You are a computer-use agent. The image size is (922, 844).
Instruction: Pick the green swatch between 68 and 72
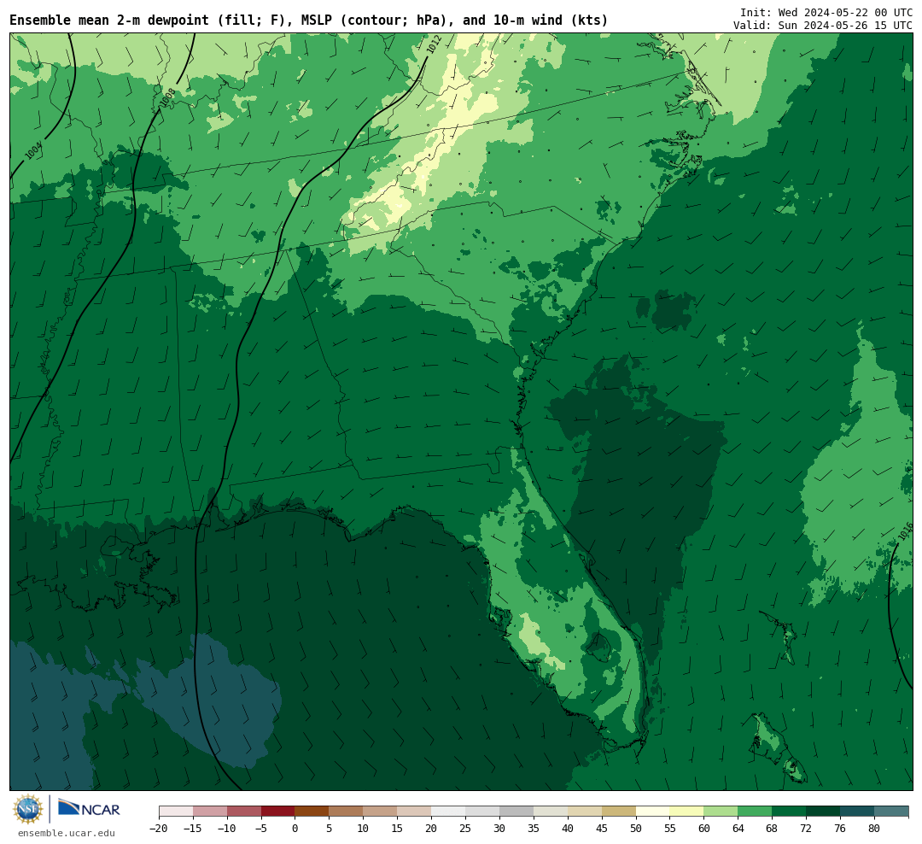point(790,812)
